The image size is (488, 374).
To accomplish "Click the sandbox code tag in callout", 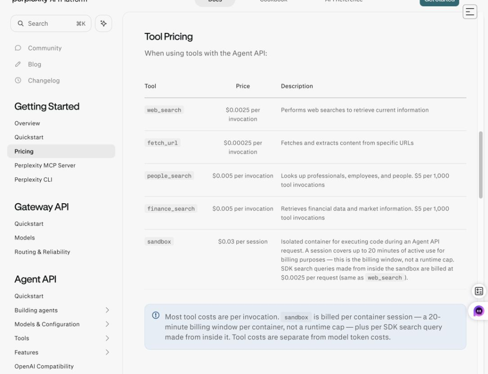I will 296,317.
